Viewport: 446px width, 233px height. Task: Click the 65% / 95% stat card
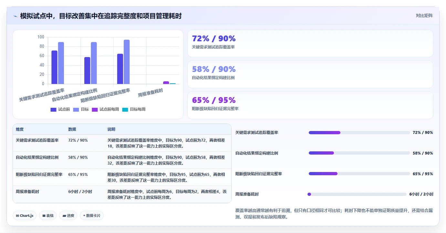pos(310,105)
